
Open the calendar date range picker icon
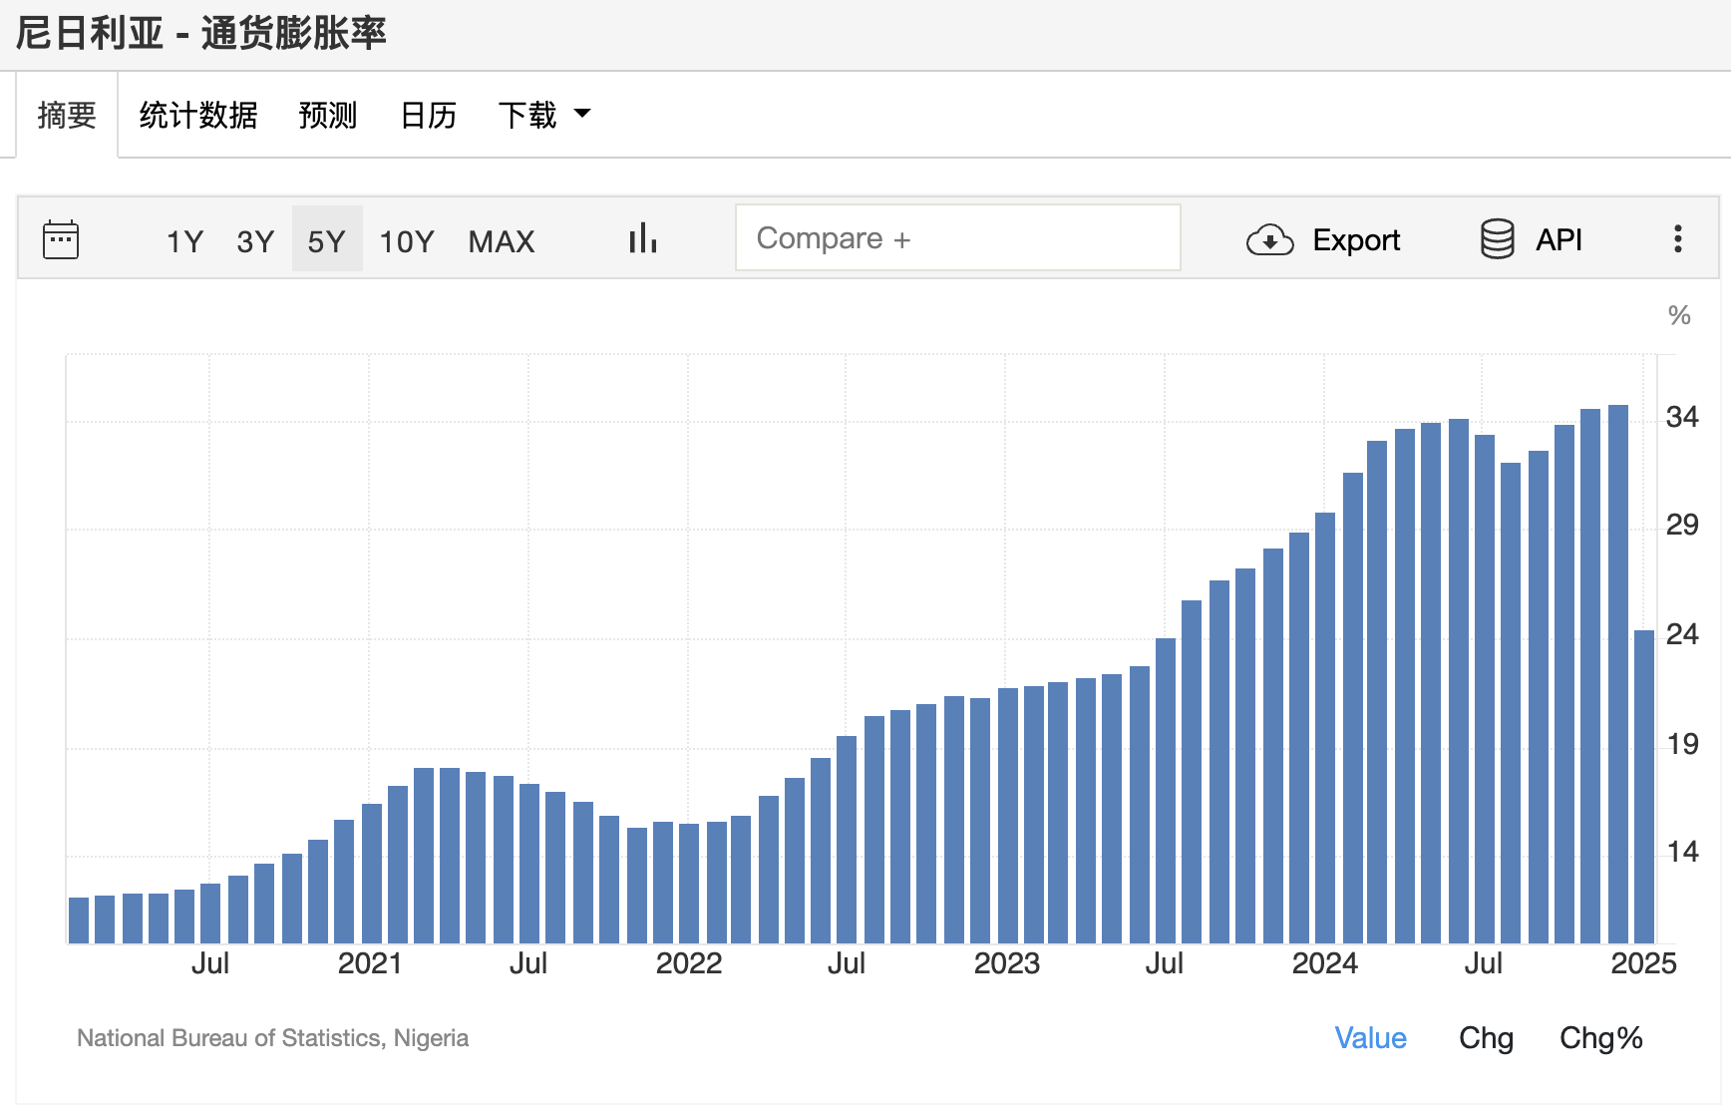61,239
